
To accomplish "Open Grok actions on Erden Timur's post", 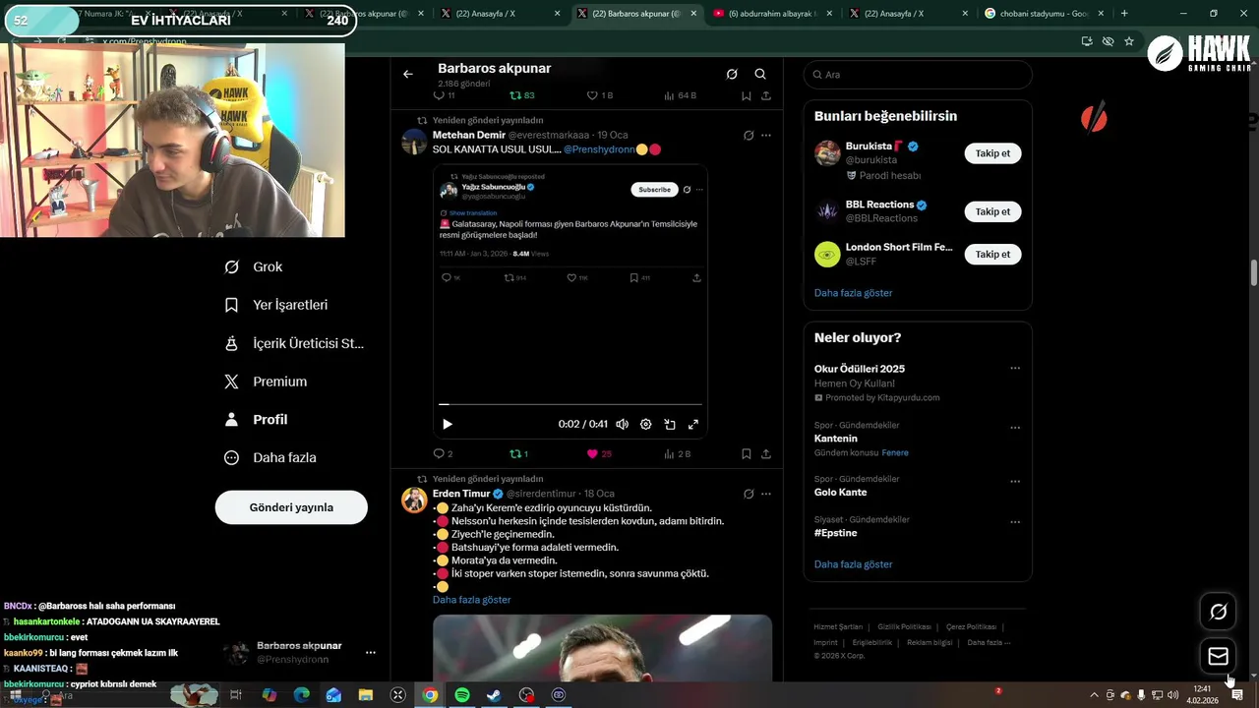I will (749, 494).
